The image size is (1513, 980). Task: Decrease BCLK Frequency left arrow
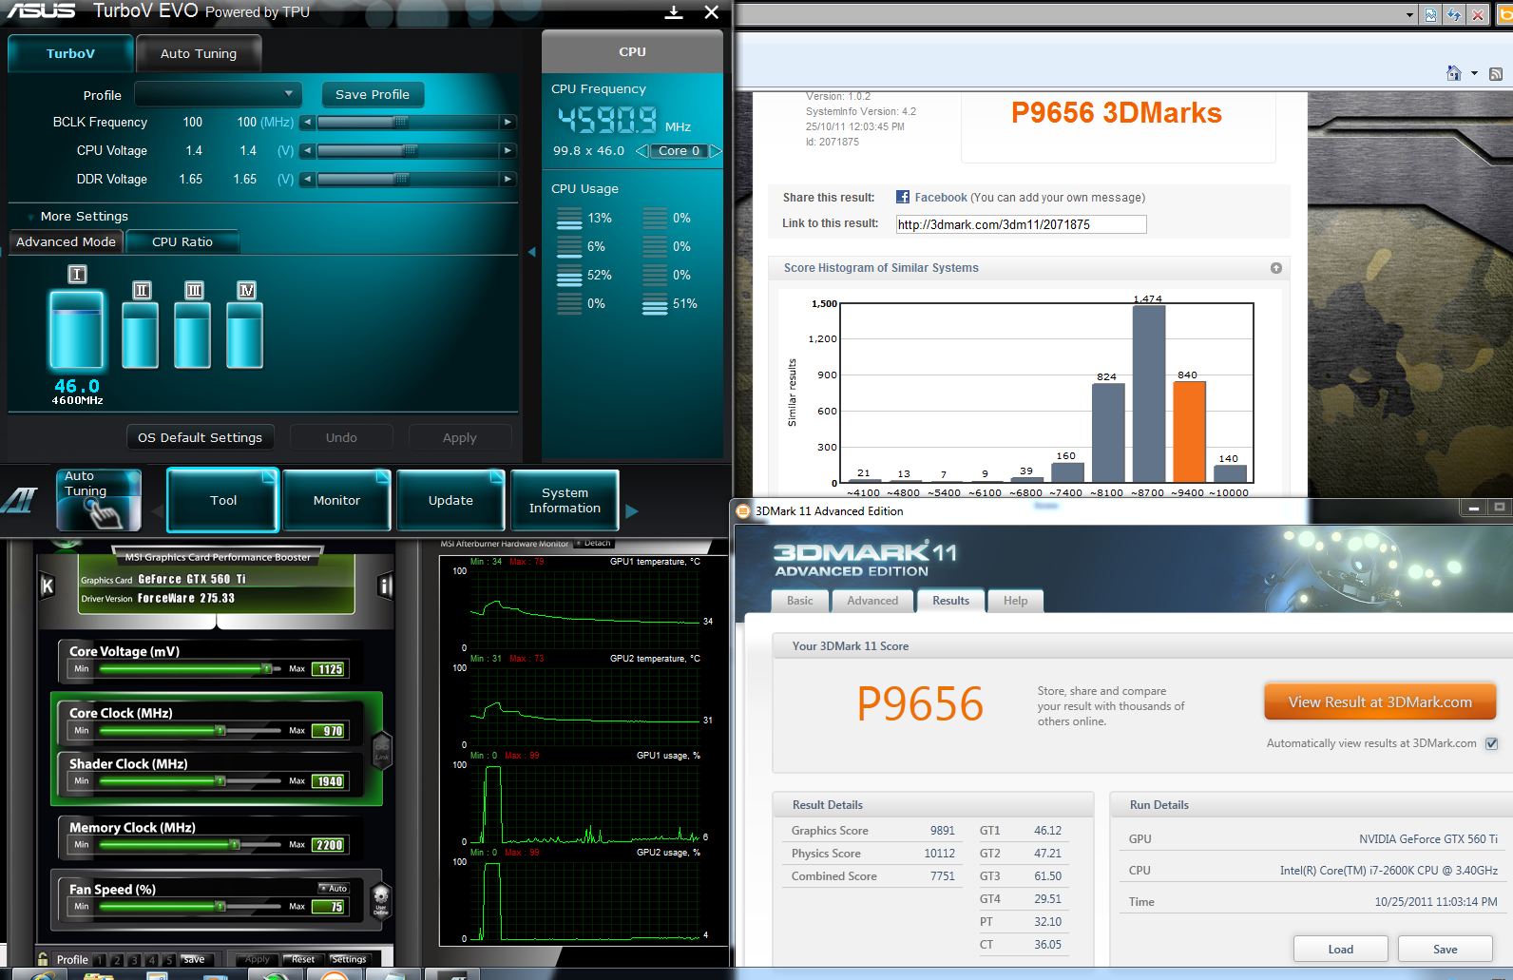coord(307,122)
